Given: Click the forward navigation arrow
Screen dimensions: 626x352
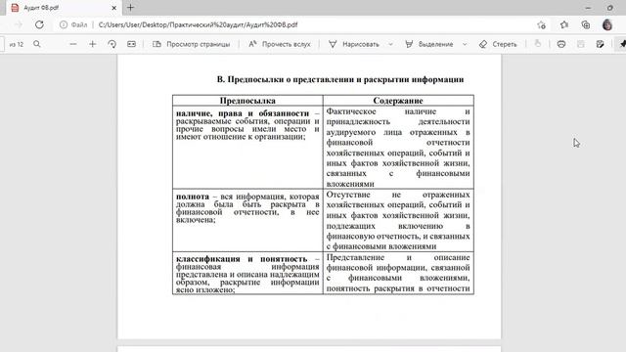Looking at the screenshot, I should [19, 24].
